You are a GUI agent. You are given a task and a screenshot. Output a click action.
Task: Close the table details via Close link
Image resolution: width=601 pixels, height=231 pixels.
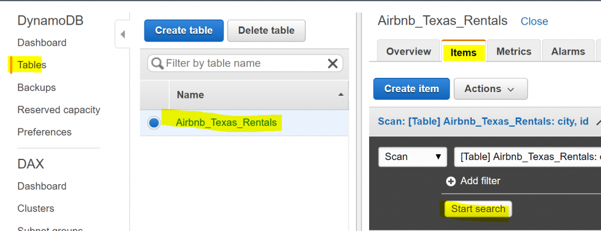pos(534,22)
